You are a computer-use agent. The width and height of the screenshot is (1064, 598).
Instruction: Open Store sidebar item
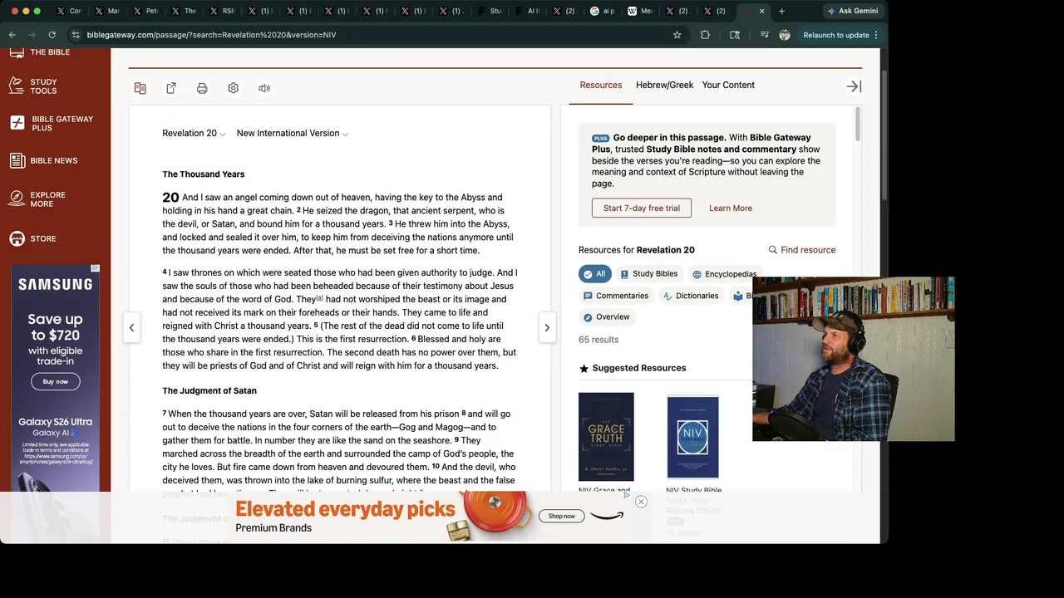coord(33,238)
